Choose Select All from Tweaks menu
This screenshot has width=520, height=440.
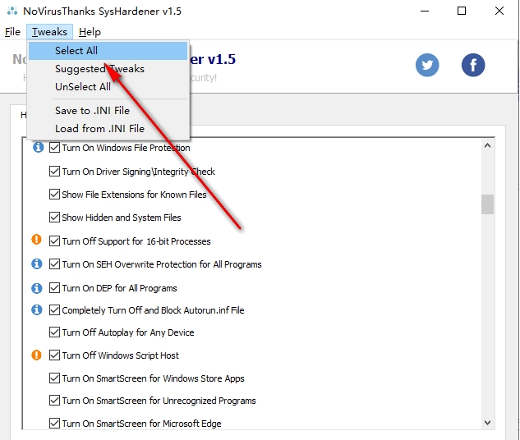point(108,51)
